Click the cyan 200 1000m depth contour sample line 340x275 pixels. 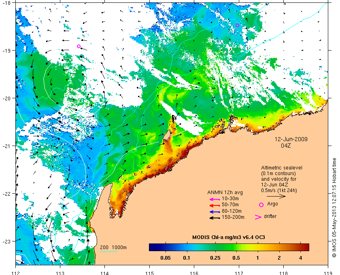click(x=109, y=252)
